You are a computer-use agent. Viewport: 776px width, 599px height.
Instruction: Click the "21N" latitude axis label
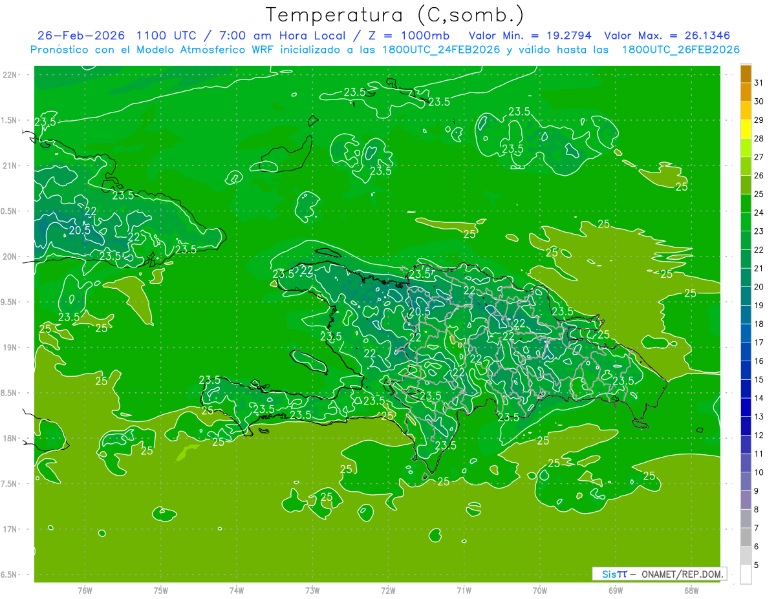click(x=11, y=165)
